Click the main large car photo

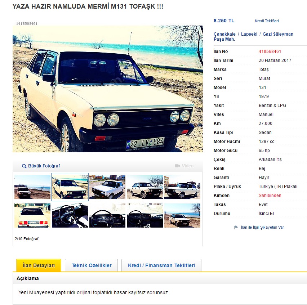pyautogui.click(x=108, y=89)
